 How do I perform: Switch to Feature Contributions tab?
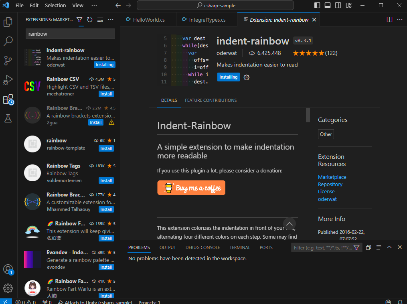[211, 101]
